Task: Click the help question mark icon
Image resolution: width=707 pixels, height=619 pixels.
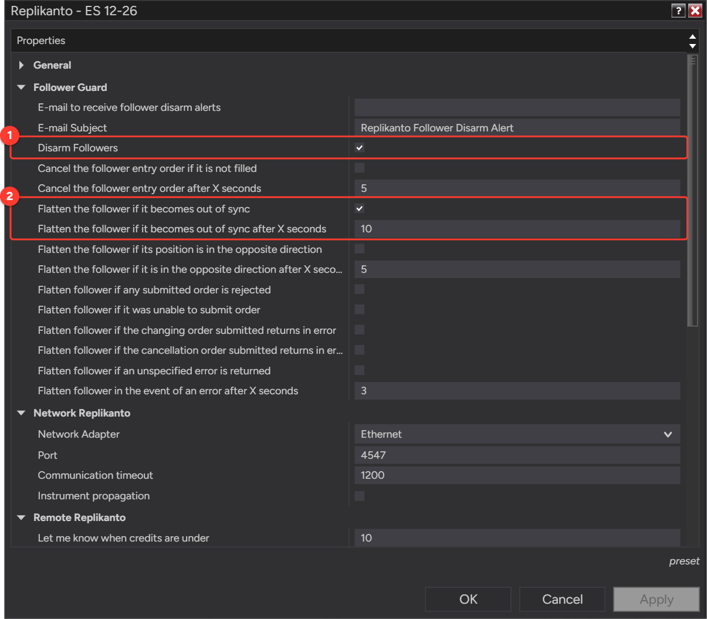Action: coord(678,11)
